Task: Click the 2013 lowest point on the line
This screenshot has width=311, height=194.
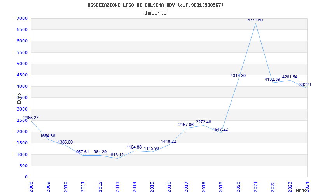Action: coord(117,158)
